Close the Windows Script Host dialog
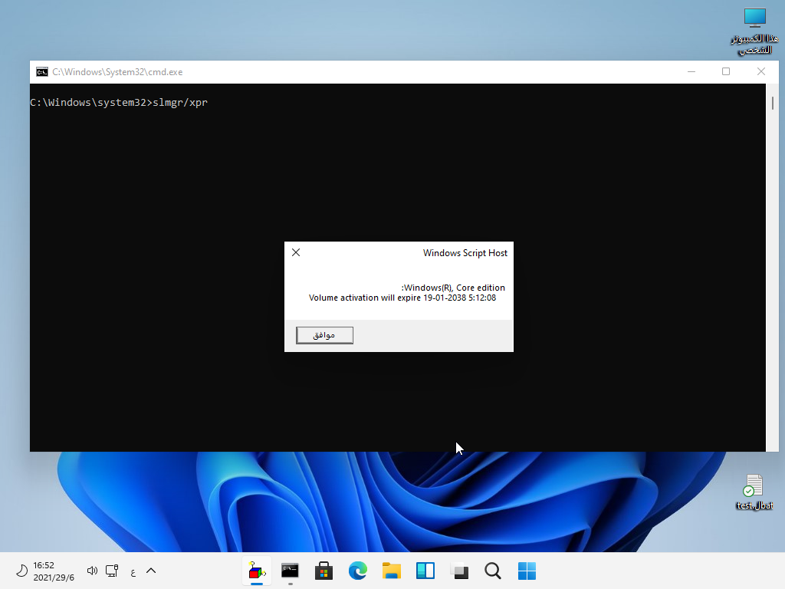 pos(296,252)
